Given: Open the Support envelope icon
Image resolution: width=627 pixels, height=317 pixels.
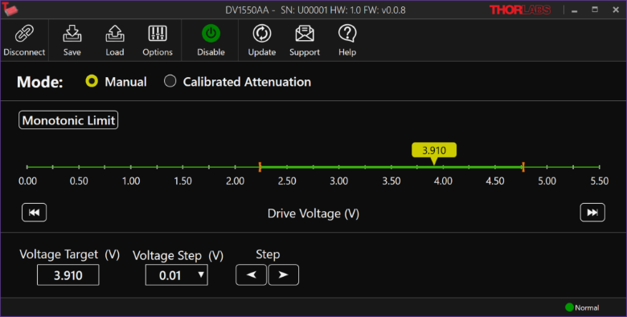Looking at the screenshot, I should click(x=305, y=34).
